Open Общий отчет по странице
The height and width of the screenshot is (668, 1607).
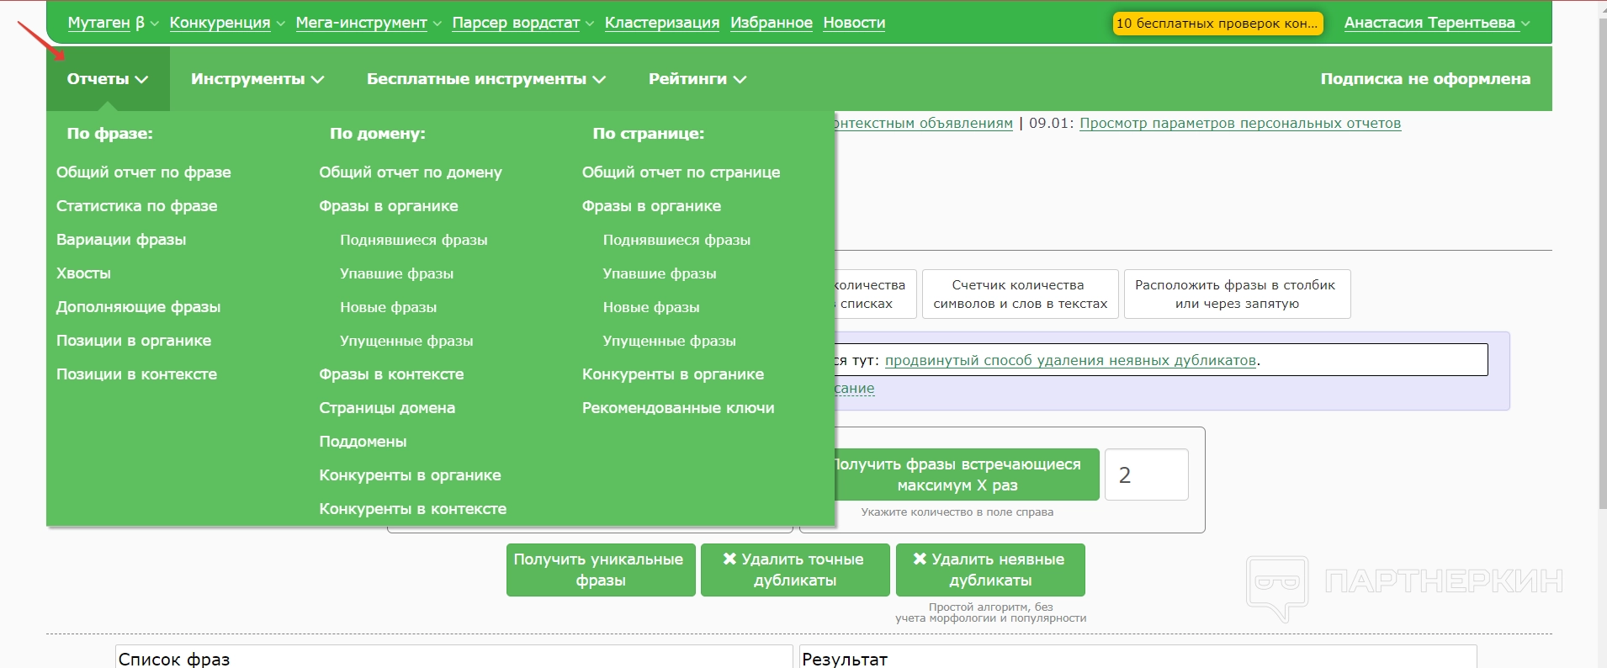[682, 172]
